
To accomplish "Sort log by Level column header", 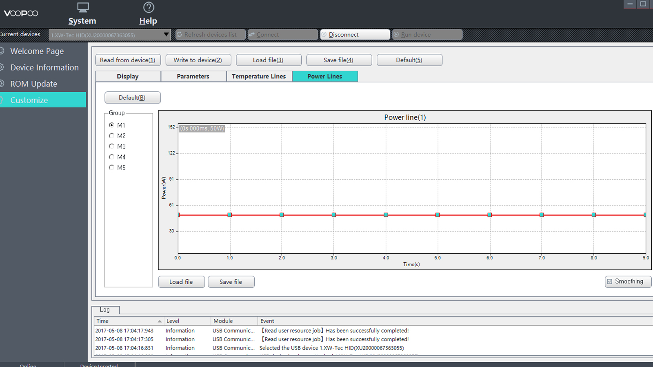I will [x=187, y=321].
